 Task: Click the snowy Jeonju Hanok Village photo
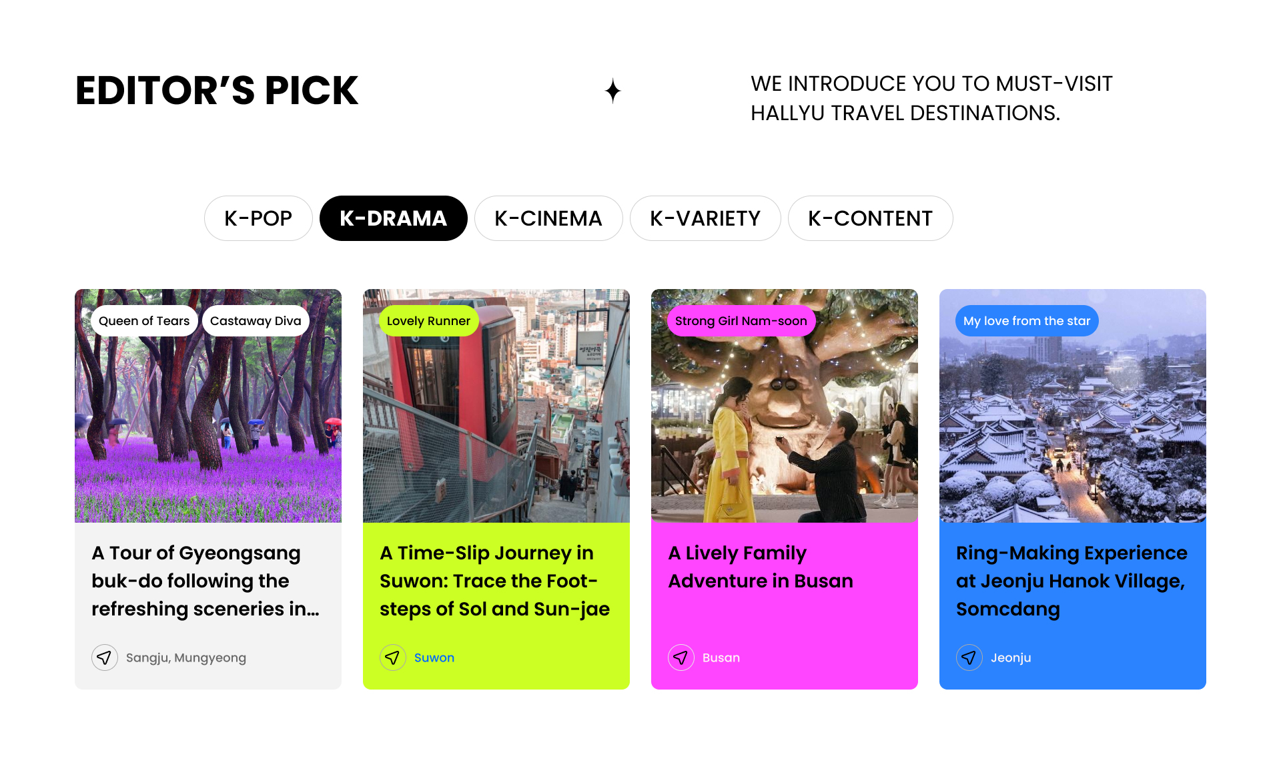[1072, 434]
